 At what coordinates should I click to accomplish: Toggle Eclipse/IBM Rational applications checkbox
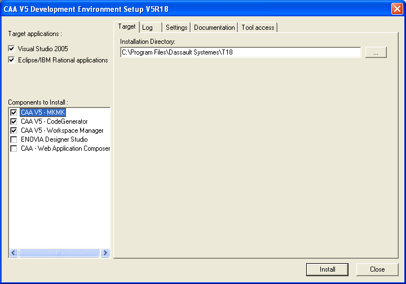(x=11, y=60)
